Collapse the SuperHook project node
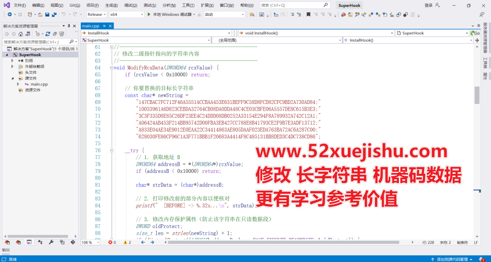 [x=7, y=55]
